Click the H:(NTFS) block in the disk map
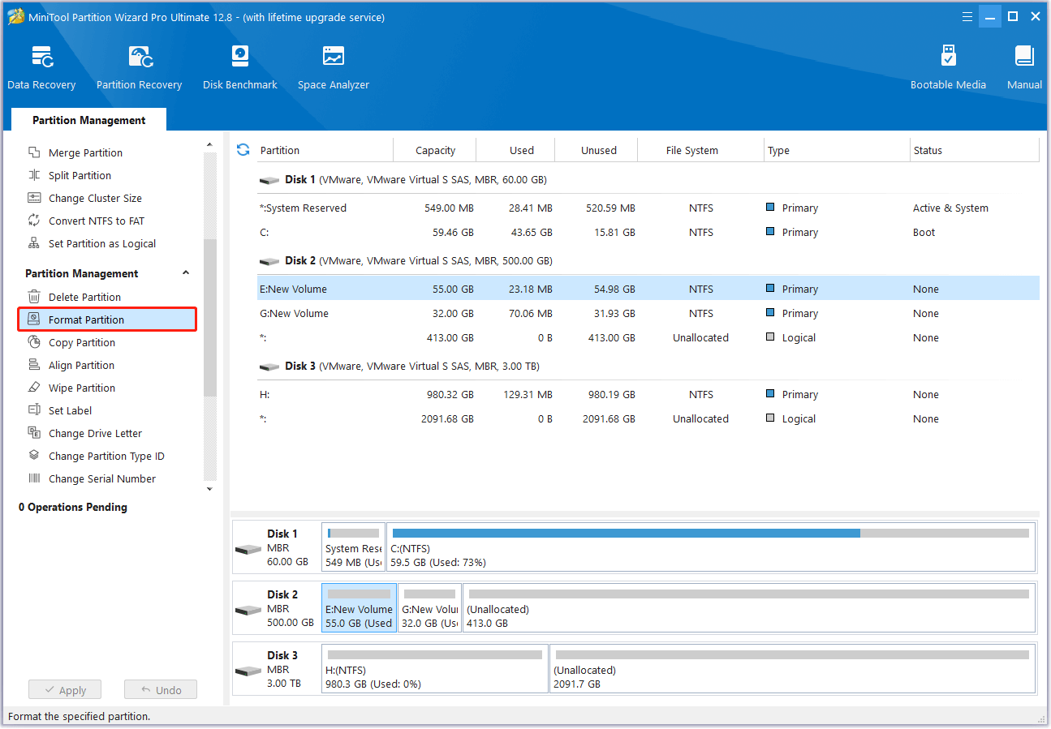This screenshot has height=729, width=1051. pos(435,669)
